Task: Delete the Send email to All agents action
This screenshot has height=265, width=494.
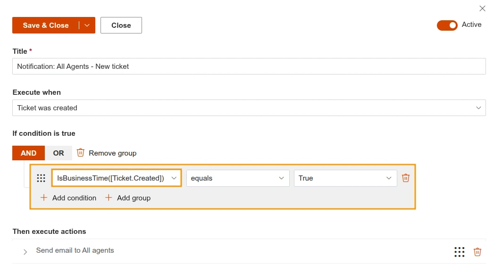Action: 477,252
